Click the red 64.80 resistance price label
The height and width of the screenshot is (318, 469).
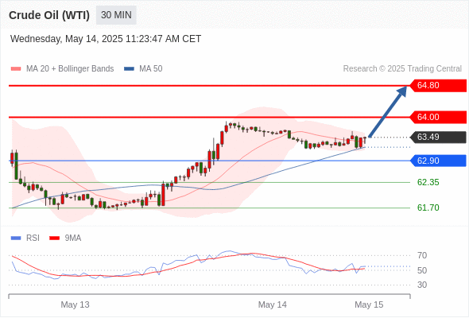tap(438, 86)
